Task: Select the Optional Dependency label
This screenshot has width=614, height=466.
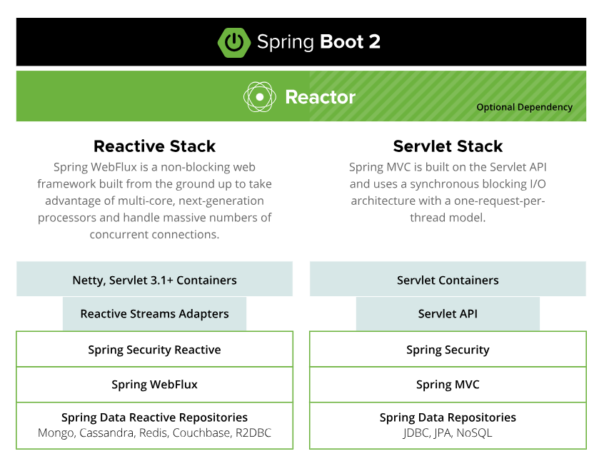Action: tap(524, 107)
